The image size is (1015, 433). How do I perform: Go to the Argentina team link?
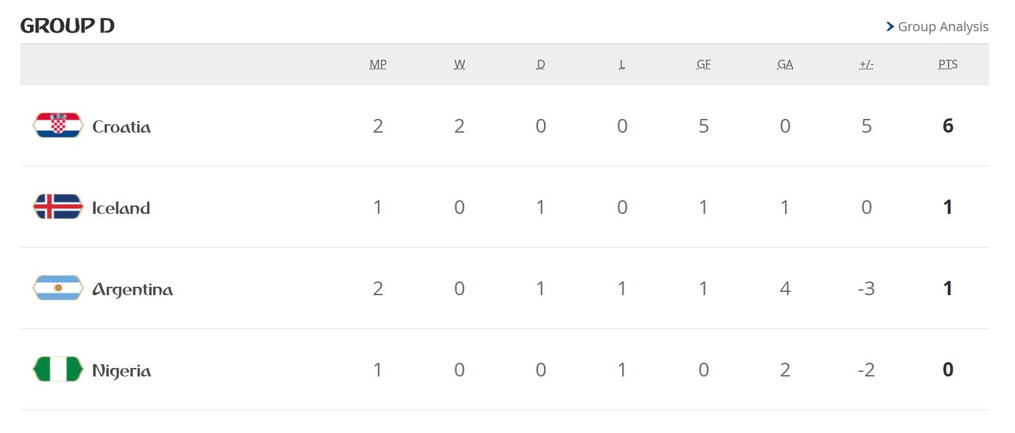(132, 289)
